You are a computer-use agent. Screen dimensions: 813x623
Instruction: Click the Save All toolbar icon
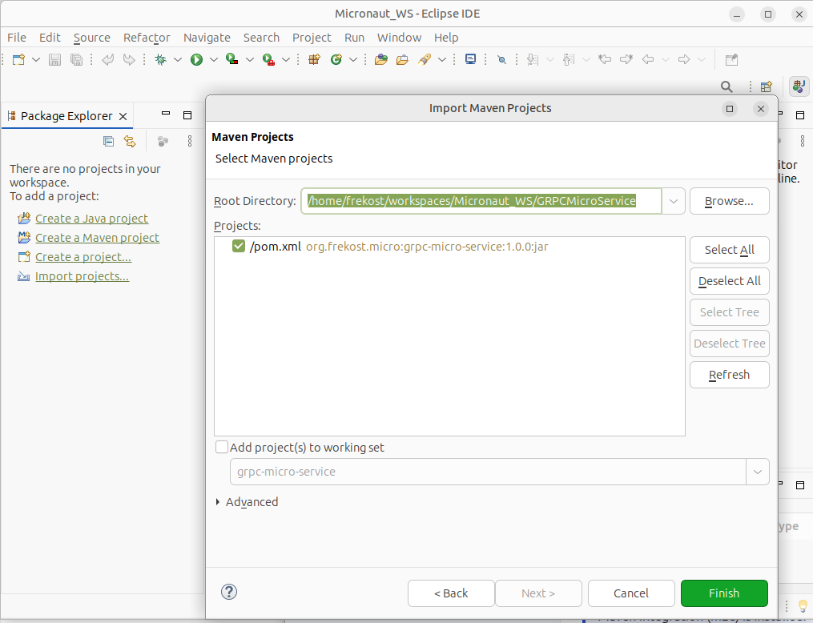[x=76, y=59]
